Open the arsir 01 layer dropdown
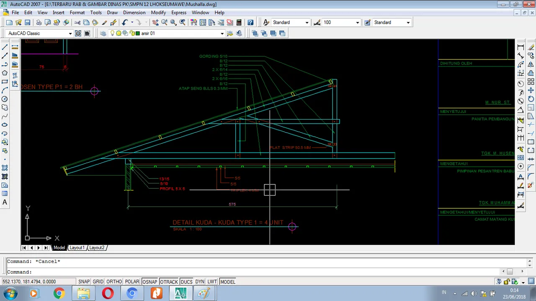Viewport: 536px width, 301px height. [222, 33]
